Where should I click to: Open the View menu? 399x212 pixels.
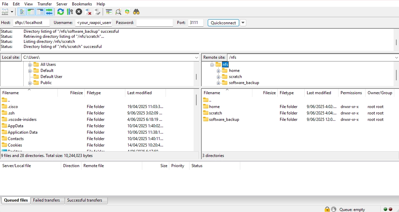(x=28, y=4)
